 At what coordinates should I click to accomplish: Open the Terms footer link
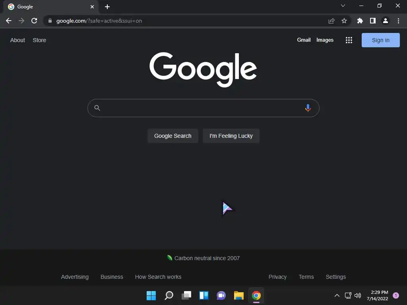306,277
